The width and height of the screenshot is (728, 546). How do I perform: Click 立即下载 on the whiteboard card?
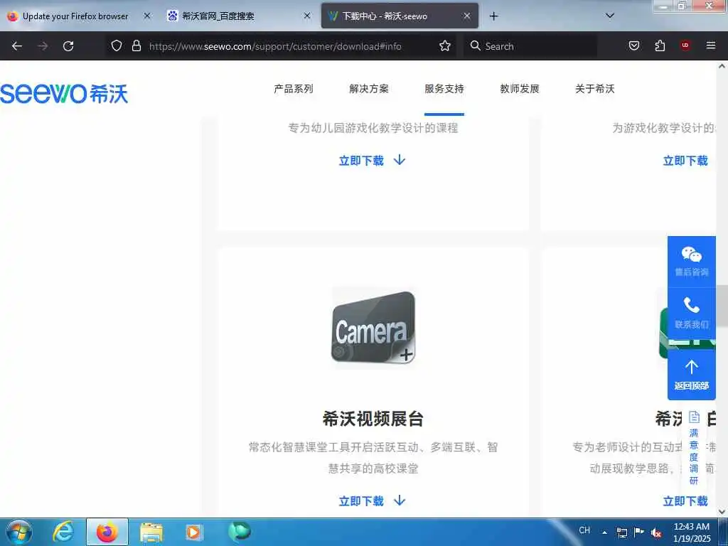685,501
